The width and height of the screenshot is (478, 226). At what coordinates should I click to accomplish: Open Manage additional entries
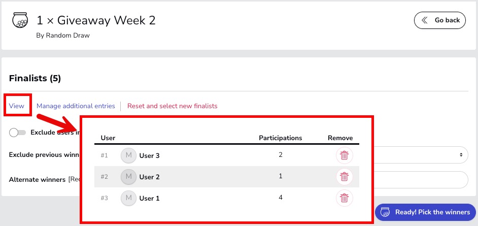click(76, 106)
